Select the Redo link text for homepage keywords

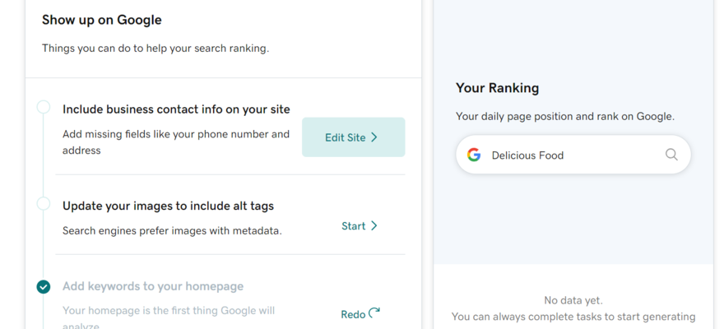[x=352, y=314]
